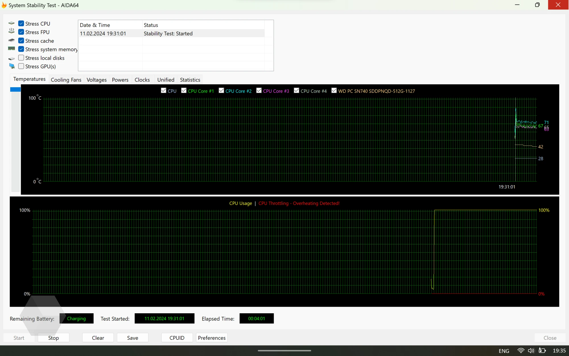Click the FPU 123 stress icon
569x356 pixels.
point(11,31)
